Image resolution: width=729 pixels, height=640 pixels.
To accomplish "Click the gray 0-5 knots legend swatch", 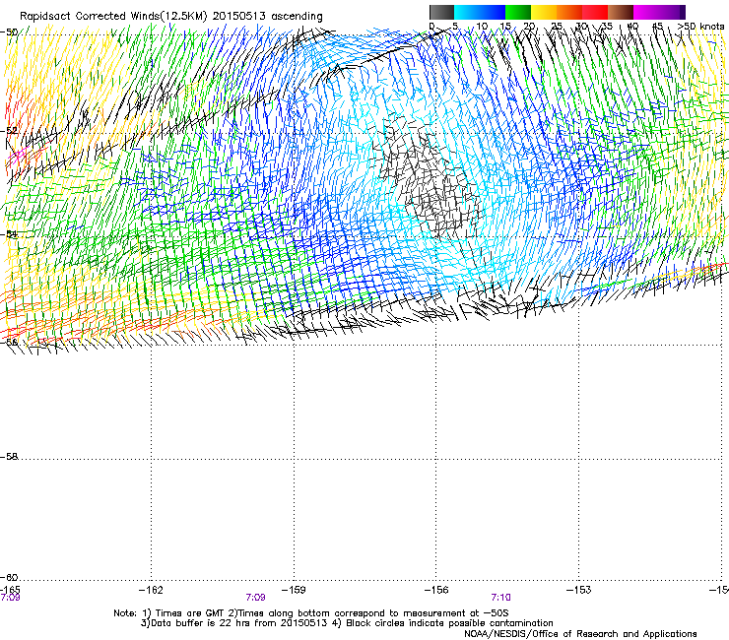I will (442, 13).
